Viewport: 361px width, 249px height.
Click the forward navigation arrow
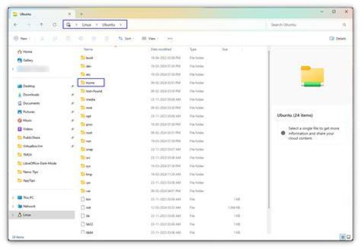click(29, 24)
